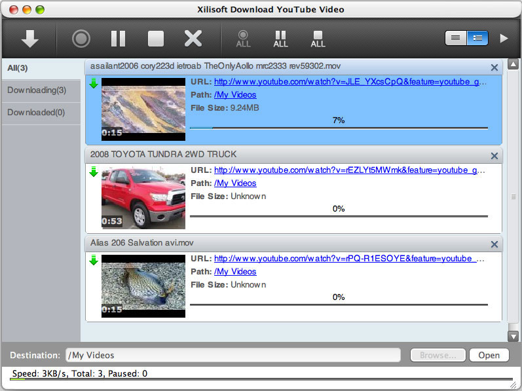
Task: Close the Alias 206 Salvation task
Action: coord(494,244)
